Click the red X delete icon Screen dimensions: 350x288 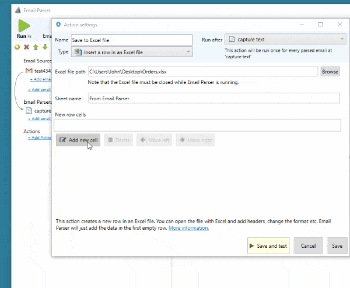[27, 47]
